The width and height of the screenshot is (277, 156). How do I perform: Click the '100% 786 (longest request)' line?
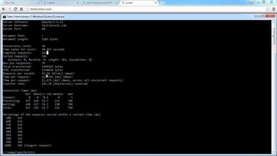(28, 146)
